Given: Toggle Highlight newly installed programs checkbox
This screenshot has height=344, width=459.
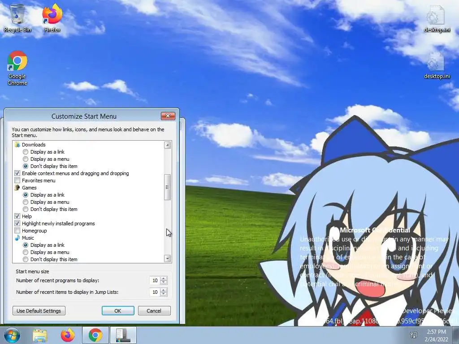Looking at the screenshot, I should [17, 224].
